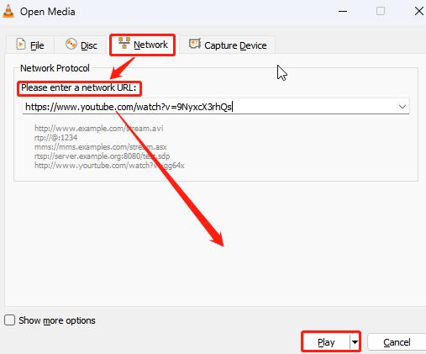
Task: Click the Network tab's network icon
Action: (x=124, y=43)
